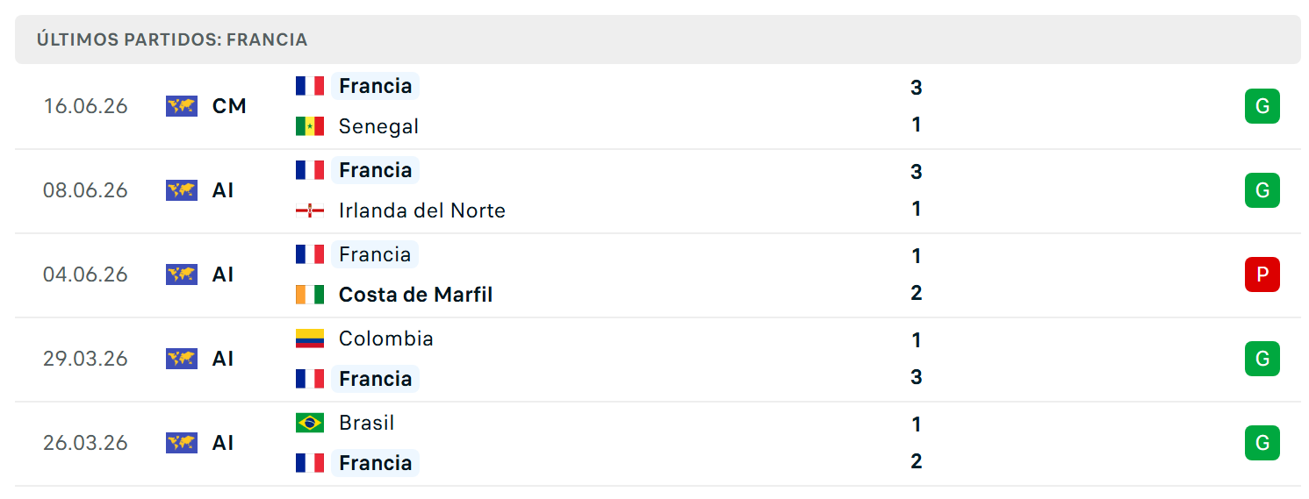This screenshot has width=1309, height=499.
Task: Click the Brasil flag icon
Action: pyautogui.click(x=310, y=423)
